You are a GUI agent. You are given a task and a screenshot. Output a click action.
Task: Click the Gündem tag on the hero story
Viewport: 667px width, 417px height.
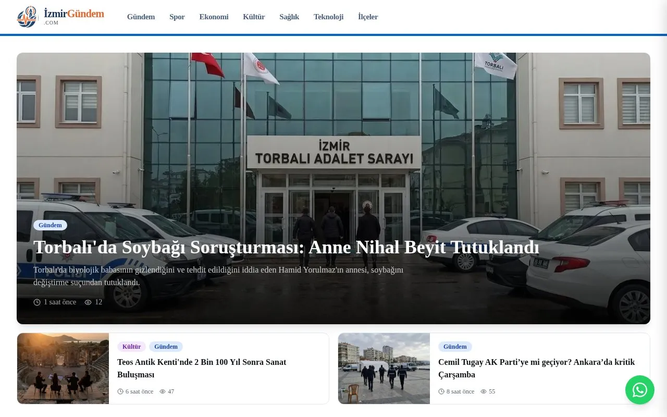click(x=50, y=225)
